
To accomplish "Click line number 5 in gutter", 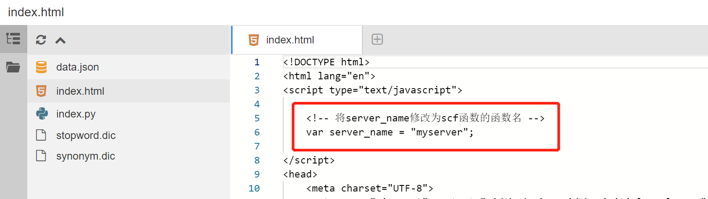I will point(257,118).
